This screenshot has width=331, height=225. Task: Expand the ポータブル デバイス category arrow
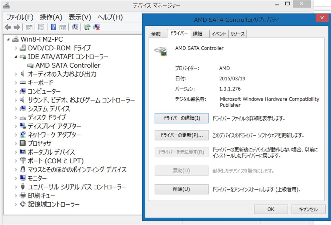pyautogui.click(x=16, y=152)
